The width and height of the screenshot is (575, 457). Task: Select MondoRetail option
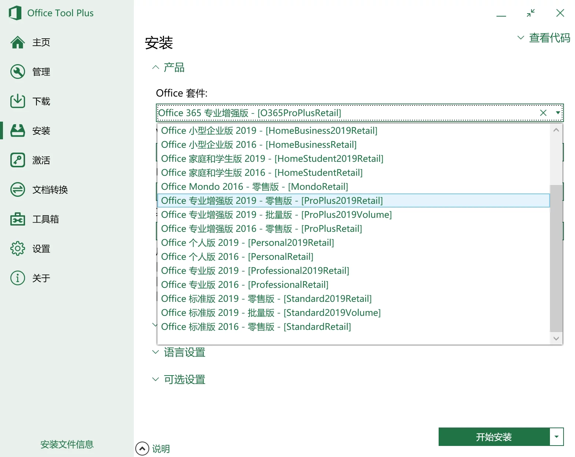tap(353, 186)
